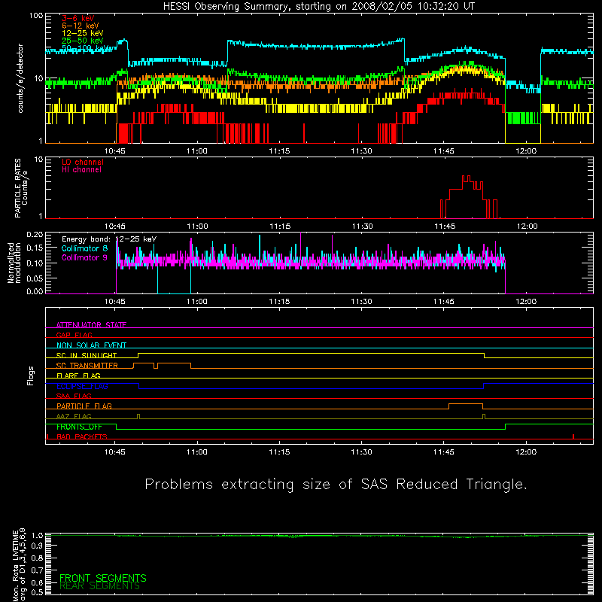Image resolution: width=602 pixels, height=602 pixels.
Task: Select the 25-50 keV legend label
Action: [x=83, y=41]
